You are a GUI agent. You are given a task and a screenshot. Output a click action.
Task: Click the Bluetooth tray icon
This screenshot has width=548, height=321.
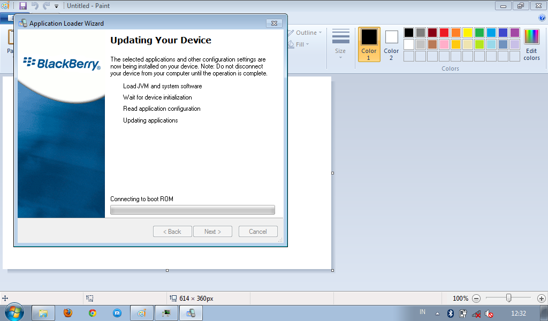[x=451, y=314]
